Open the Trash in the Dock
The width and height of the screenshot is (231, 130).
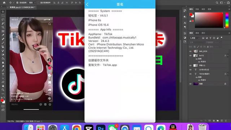click(202, 127)
